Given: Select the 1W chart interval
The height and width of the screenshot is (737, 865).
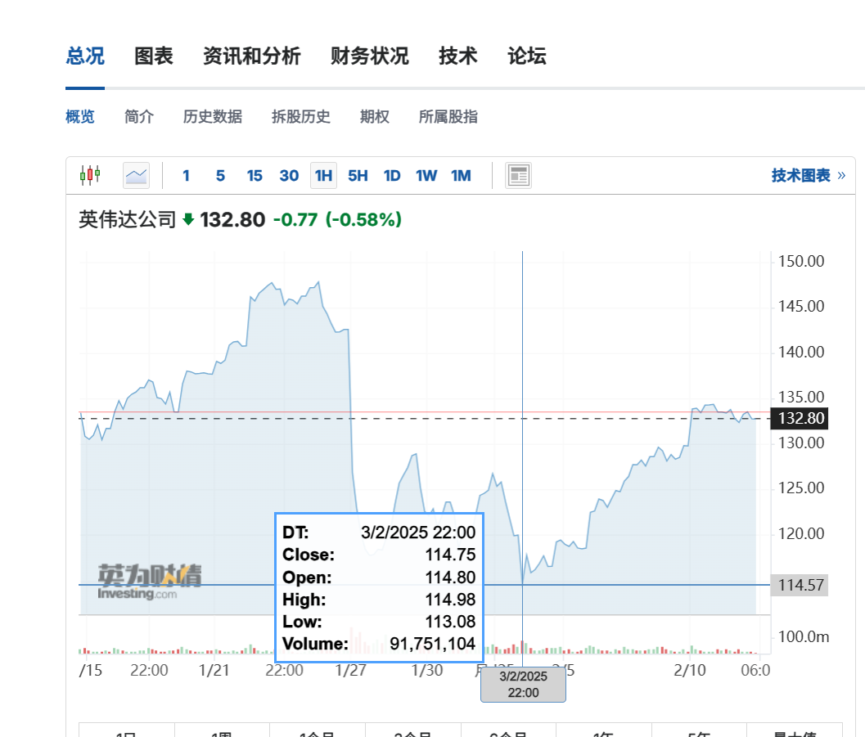Looking at the screenshot, I should 426,176.
